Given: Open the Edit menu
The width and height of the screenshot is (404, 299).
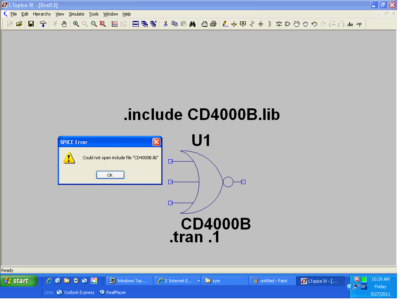Looking at the screenshot, I should click(x=25, y=14).
